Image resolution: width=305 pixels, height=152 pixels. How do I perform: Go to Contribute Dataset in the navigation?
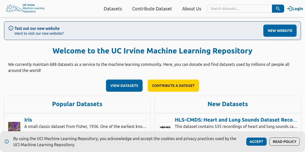click(152, 9)
